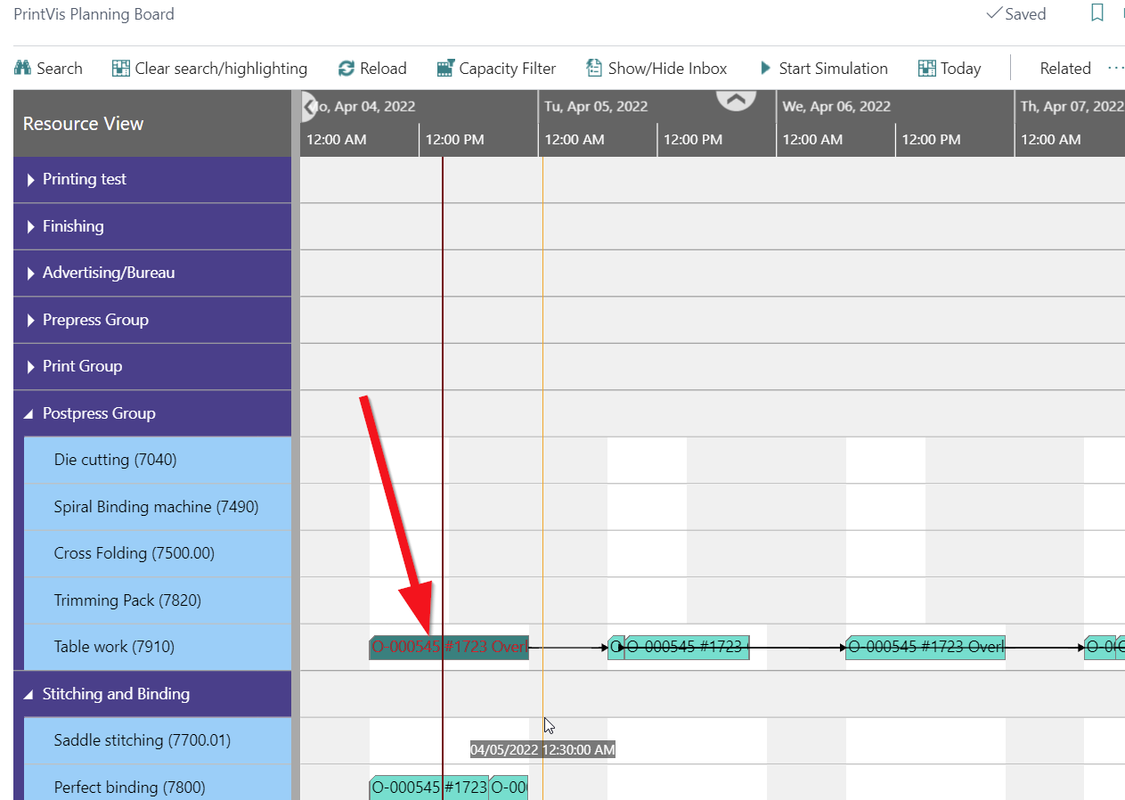This screenshot has width=1125, height=800.
Task: Collapse the Postpress Group
Action: [x=29, y=414]
